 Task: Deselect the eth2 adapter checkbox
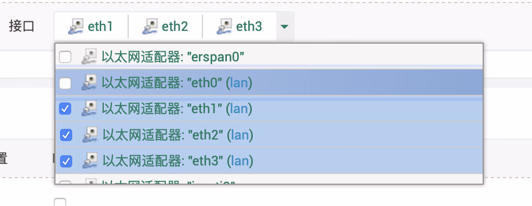tap(66, 135)
